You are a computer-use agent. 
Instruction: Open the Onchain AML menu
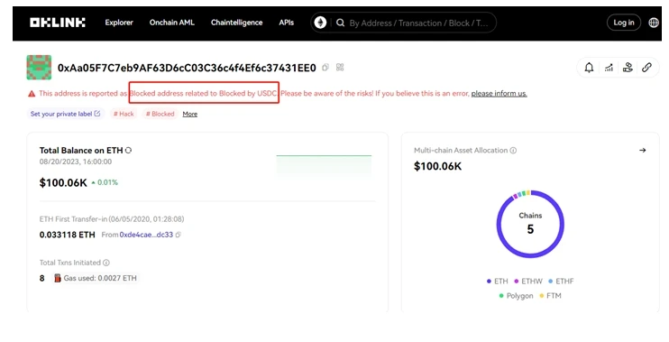pos(172,23)
